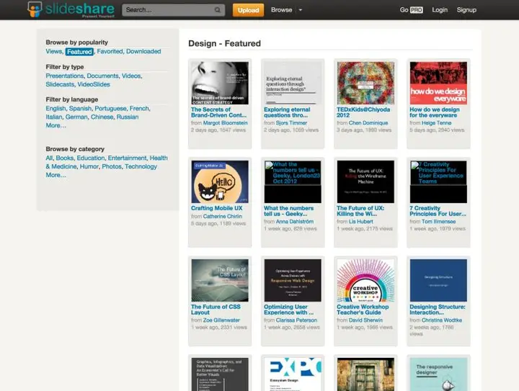View author David Sherwin's profile
The width and height of the screenshot is (519, 391).
[365, 320]
